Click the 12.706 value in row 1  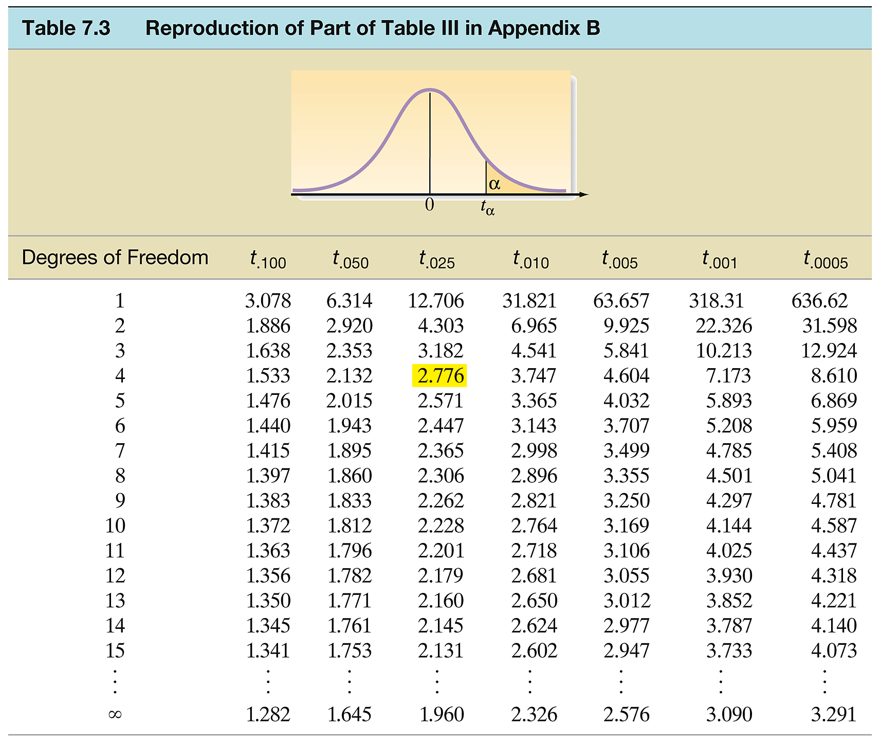click(435, 300)
